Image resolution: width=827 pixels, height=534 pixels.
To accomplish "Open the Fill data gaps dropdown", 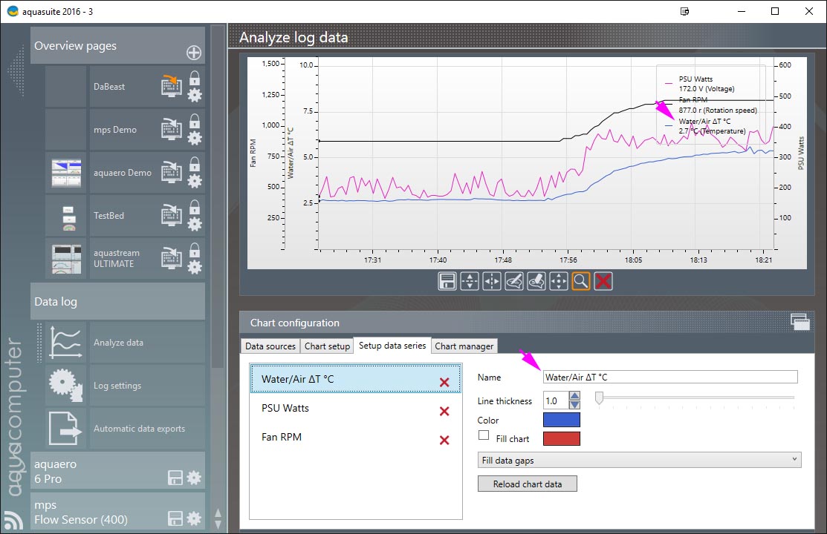I will point(639,461).
